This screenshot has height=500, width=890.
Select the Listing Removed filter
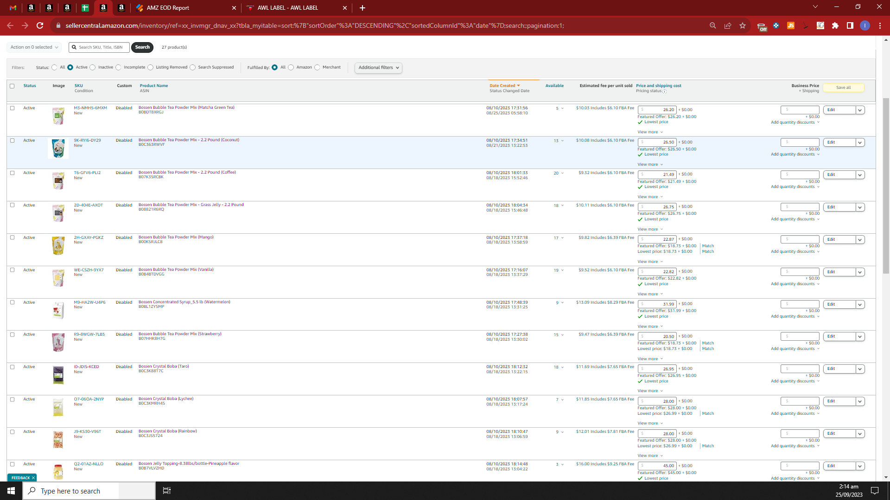150,68
